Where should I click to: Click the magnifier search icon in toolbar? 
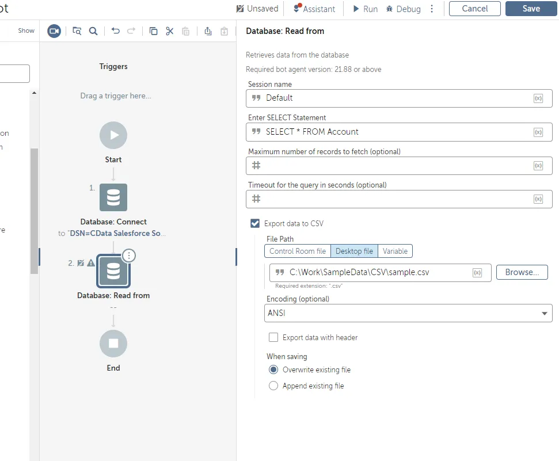93,31
